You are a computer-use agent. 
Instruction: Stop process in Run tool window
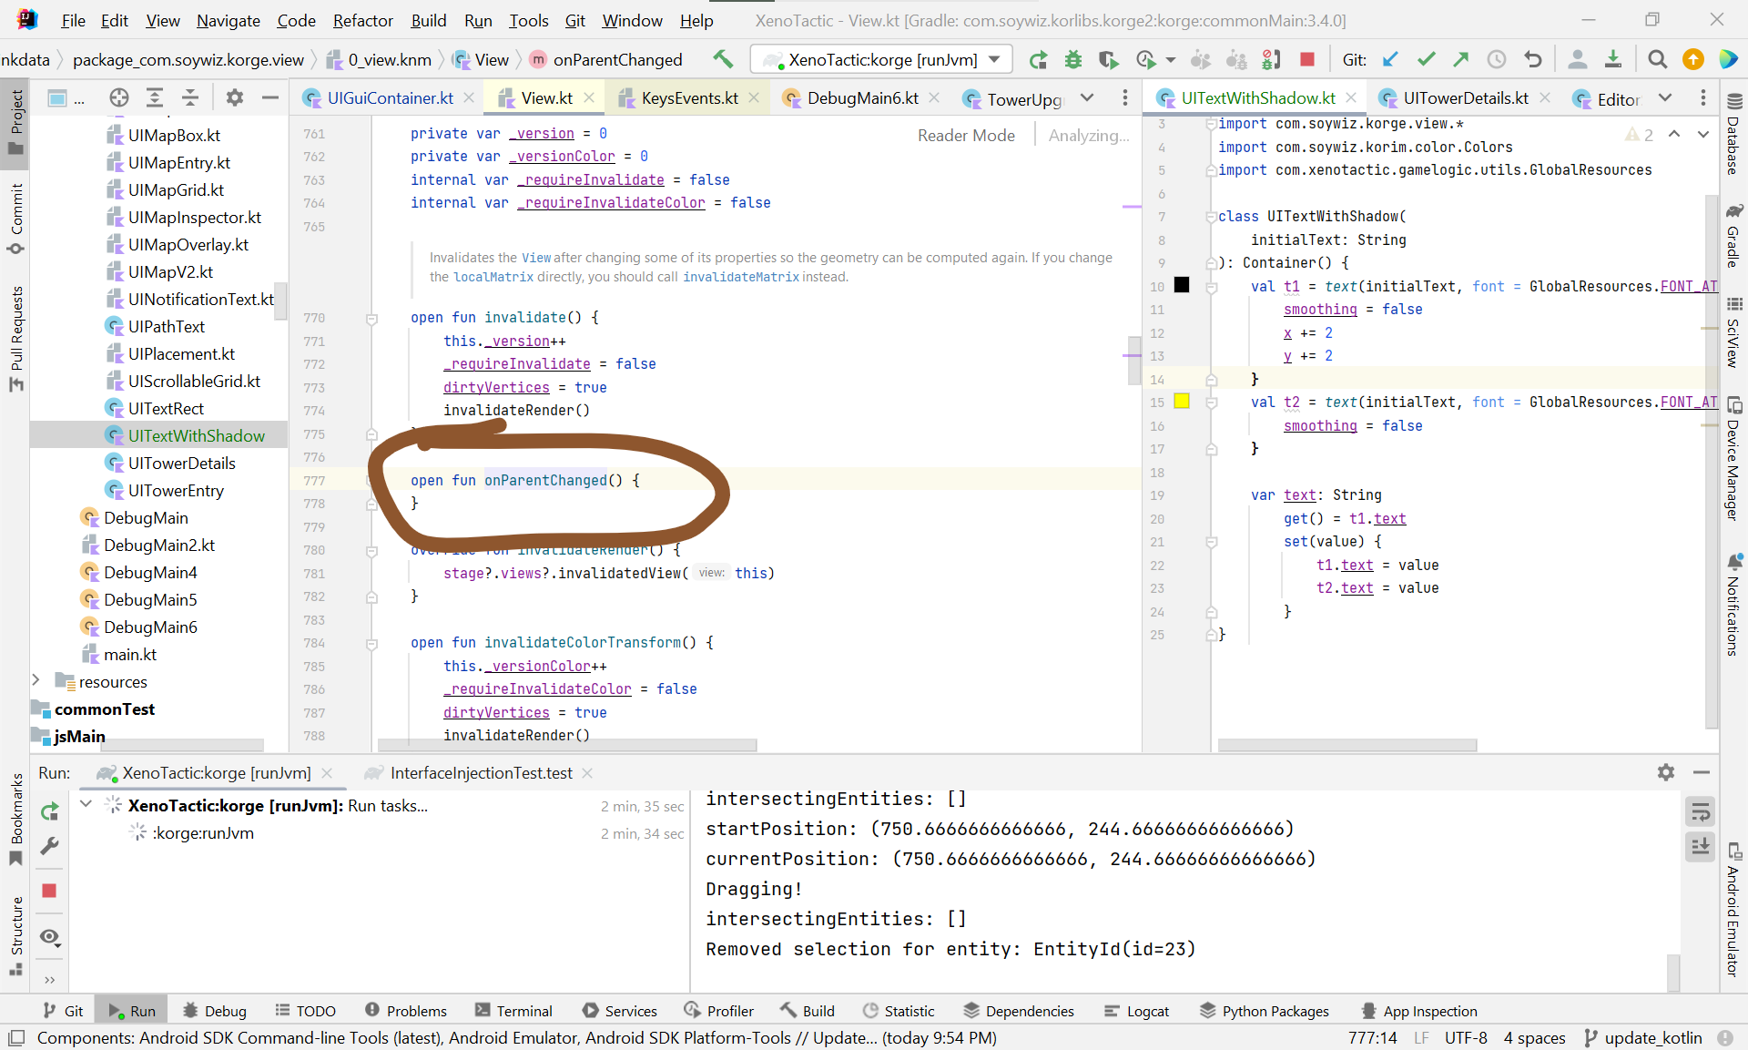49,891
